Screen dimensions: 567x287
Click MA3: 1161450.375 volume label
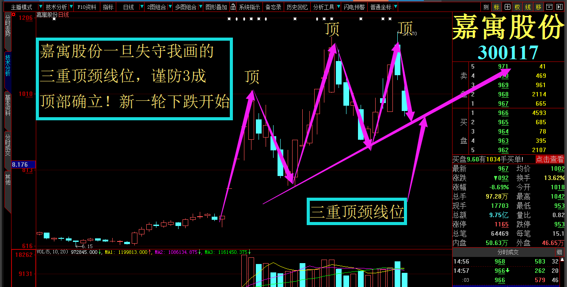(226, 252)
